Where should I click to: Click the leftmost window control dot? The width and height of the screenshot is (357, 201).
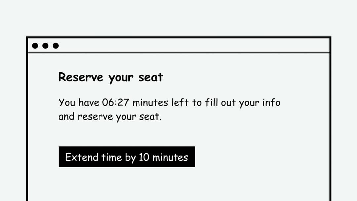[35, 46]
